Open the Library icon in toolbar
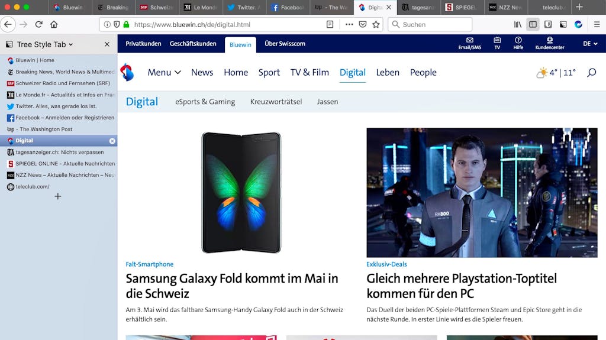This screenshot has height=340, width=606. pyautogui.click(x=517, y=24)
